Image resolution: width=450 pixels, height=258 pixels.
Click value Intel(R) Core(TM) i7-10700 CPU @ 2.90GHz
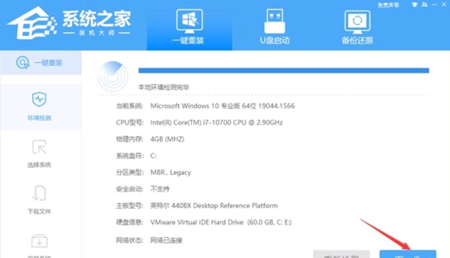click(x=216, y=123)
